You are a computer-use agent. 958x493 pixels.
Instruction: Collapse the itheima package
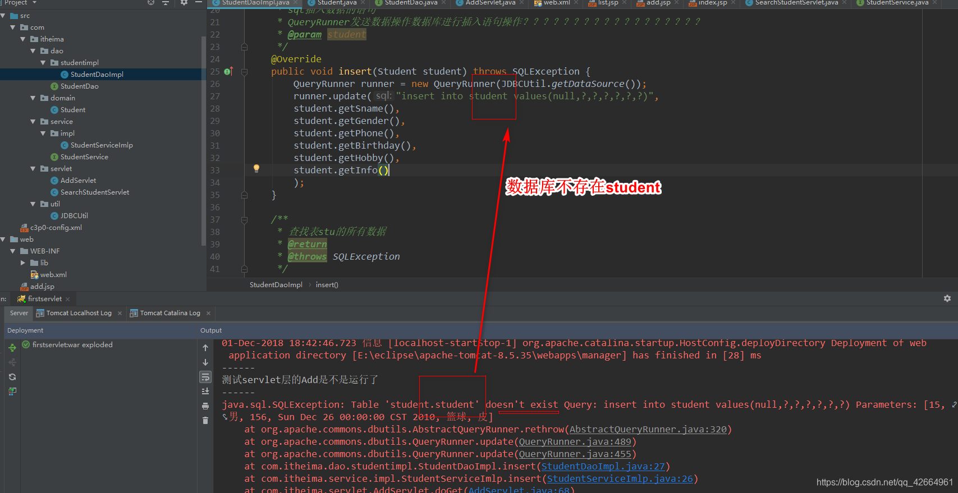23,39
